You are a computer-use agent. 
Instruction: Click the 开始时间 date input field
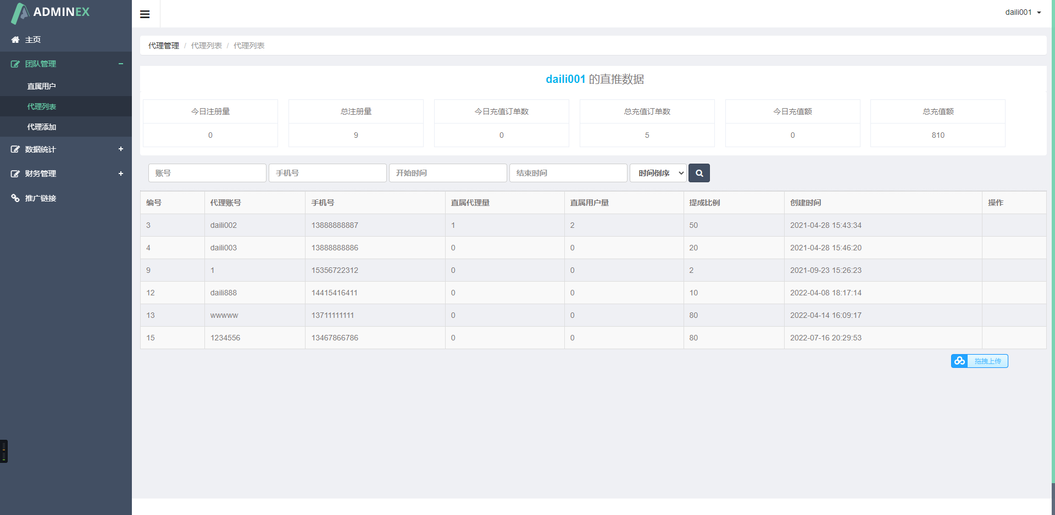(x=447, y=173)
